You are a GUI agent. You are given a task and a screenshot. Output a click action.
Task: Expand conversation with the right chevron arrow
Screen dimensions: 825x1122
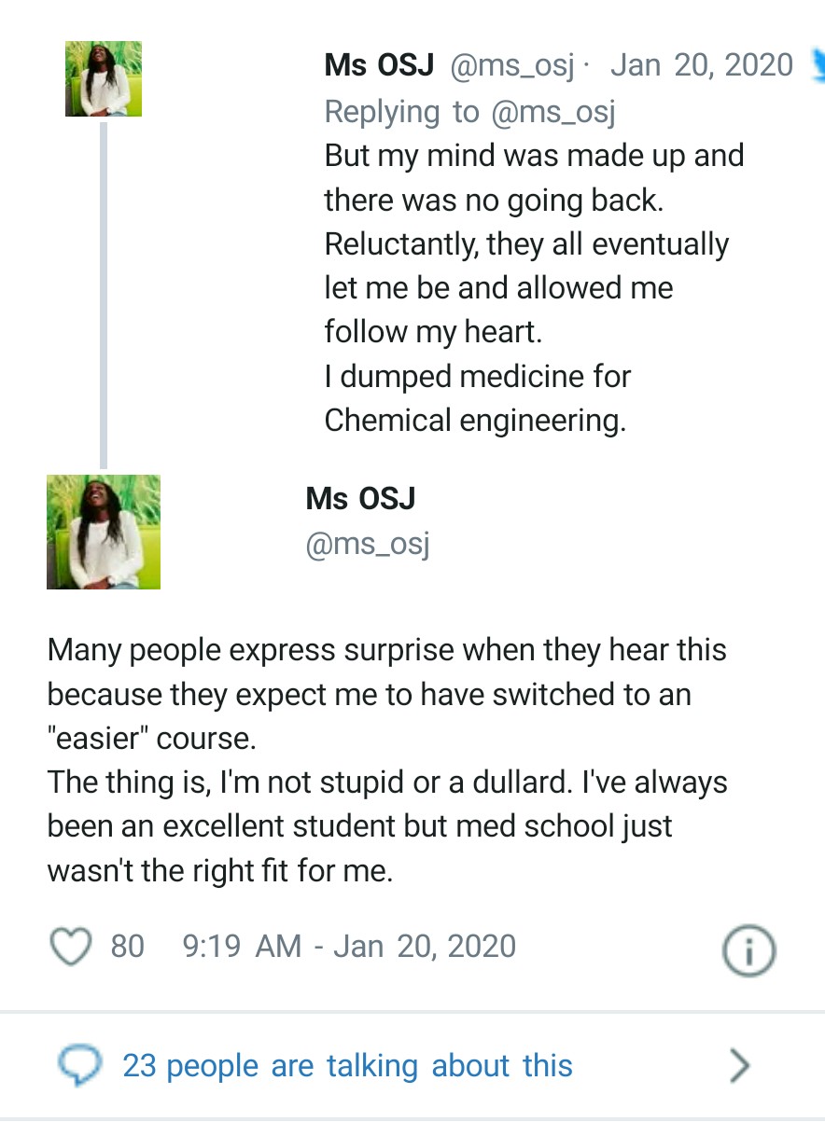[x=739, y=1065]
